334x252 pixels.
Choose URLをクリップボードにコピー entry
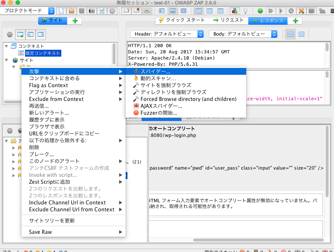(73, 134)
